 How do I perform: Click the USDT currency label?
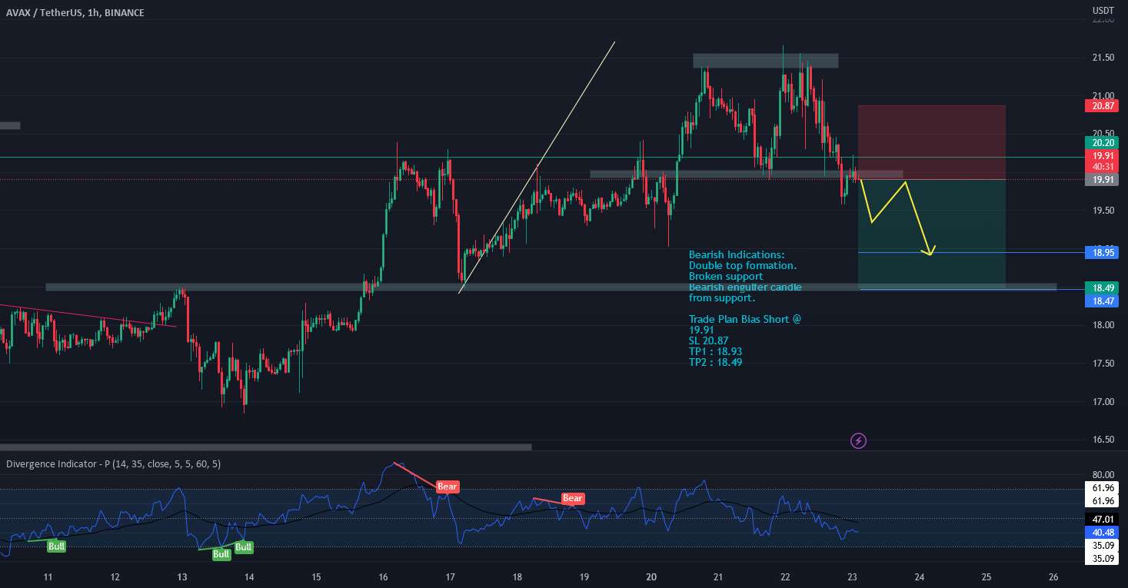coord(1103,10)
